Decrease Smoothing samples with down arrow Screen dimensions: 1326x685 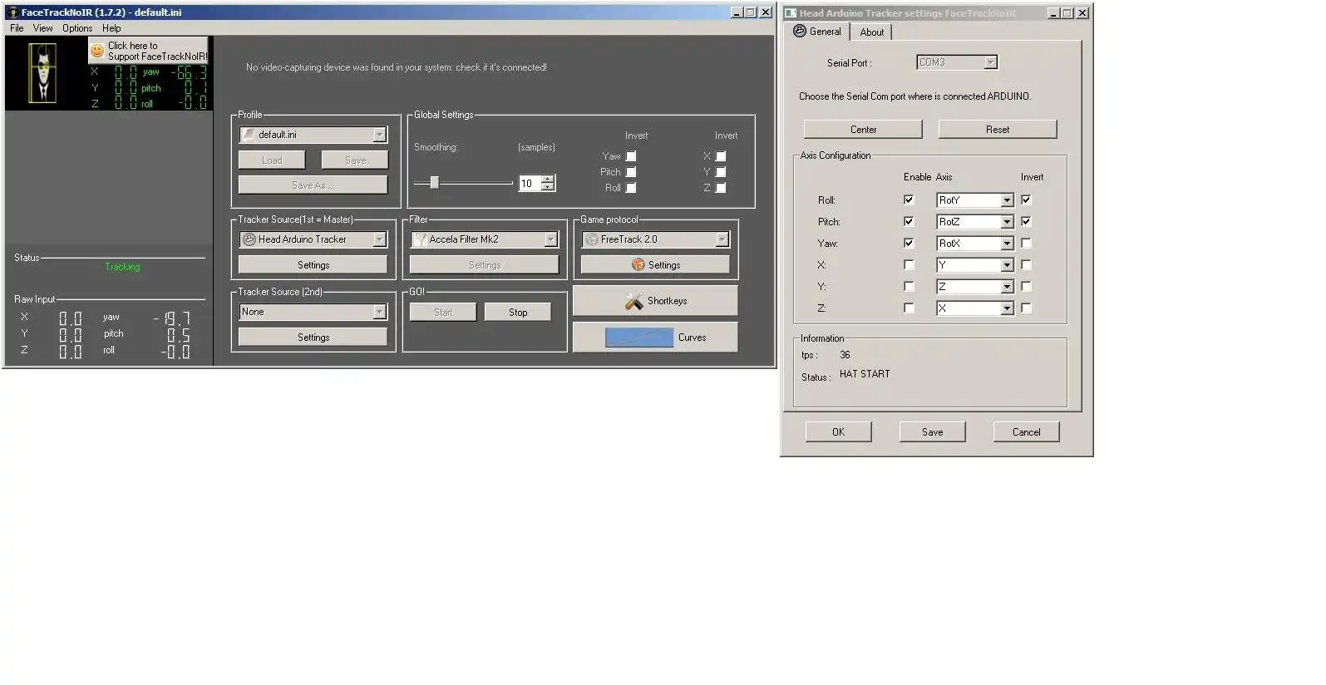point(548,188)
